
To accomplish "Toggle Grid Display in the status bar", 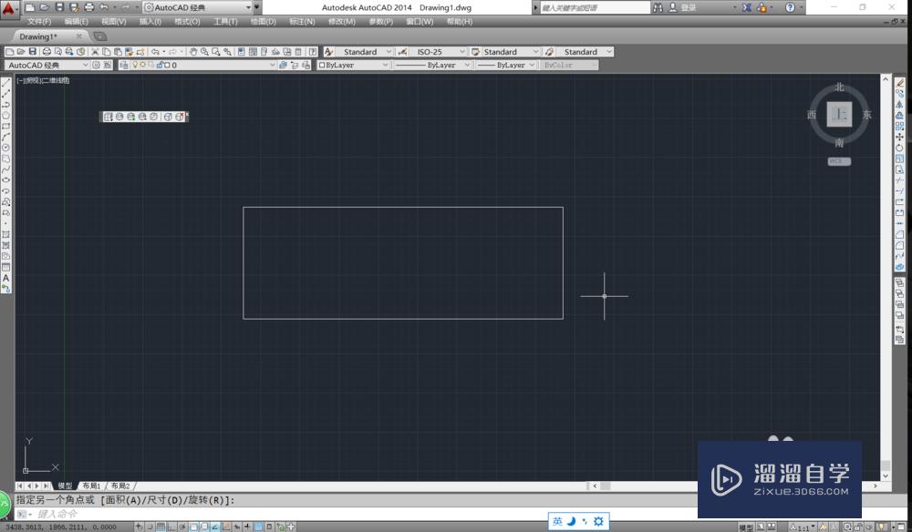I will tap(161, 527).
